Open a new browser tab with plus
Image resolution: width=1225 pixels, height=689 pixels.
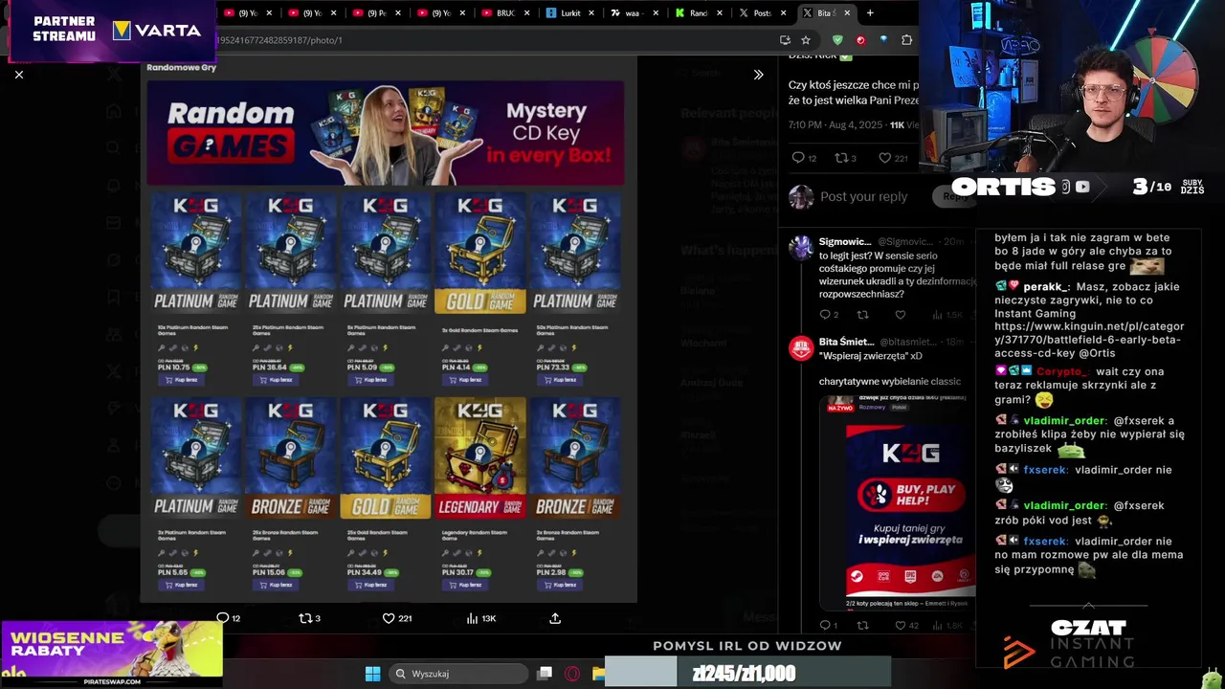pos(870,13)
